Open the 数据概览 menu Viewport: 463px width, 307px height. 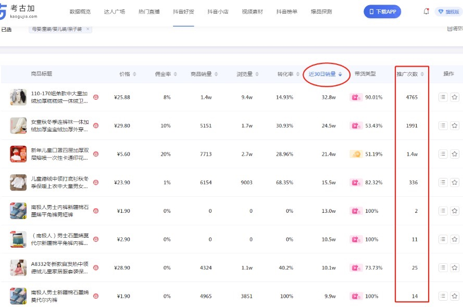click(x=80, y=11)
